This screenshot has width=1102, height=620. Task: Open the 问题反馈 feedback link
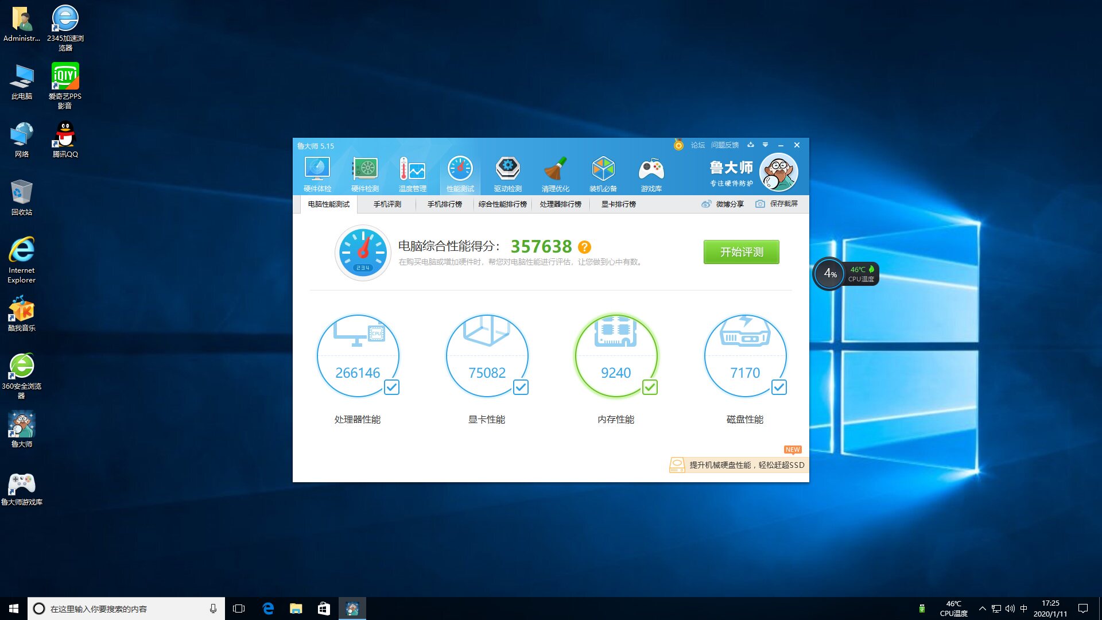click(x=725, y=145)
